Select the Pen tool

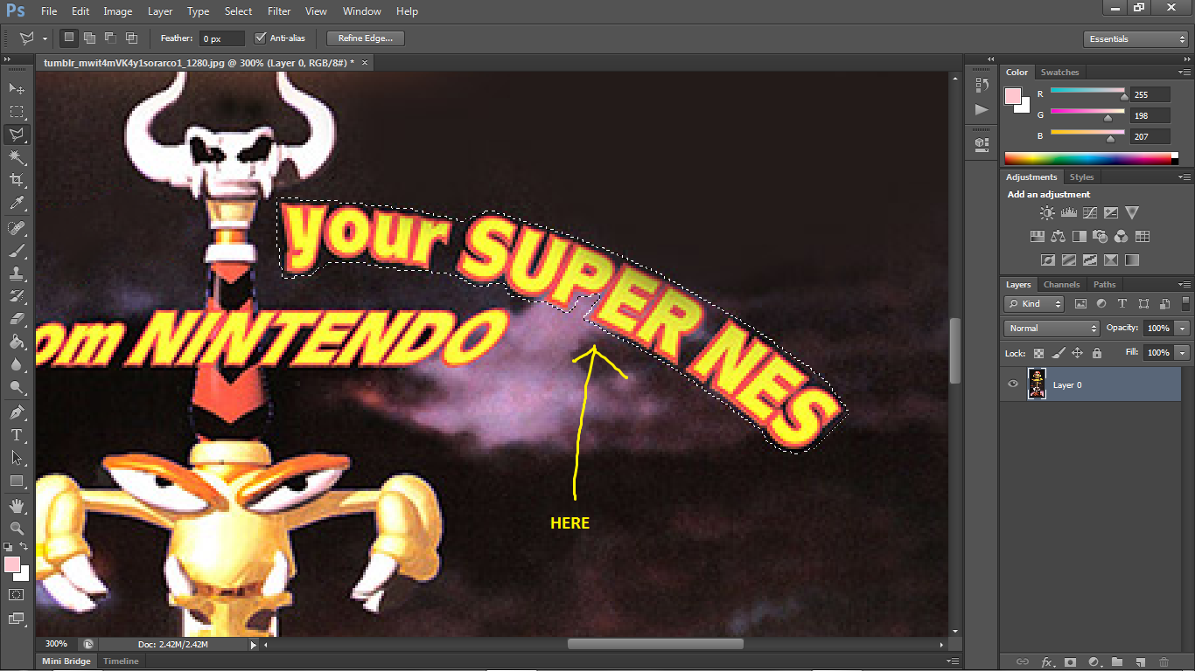click(17, 412)
